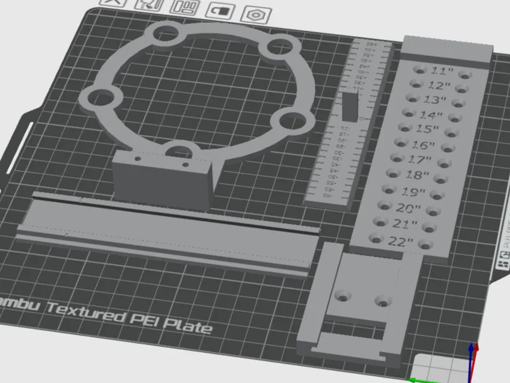The height and width of the screenshot is (383, 510).
Task: Click the 16" label on jig
Action: tap(423, 145)
